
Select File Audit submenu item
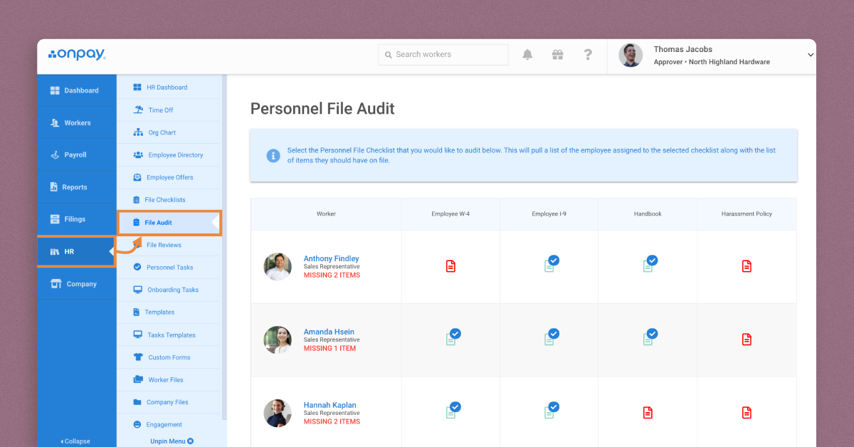pos(169,223)
